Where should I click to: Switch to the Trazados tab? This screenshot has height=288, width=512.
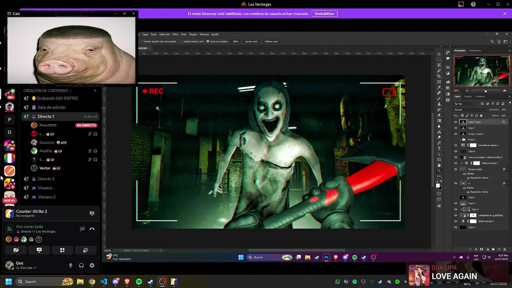coord(480,96)
